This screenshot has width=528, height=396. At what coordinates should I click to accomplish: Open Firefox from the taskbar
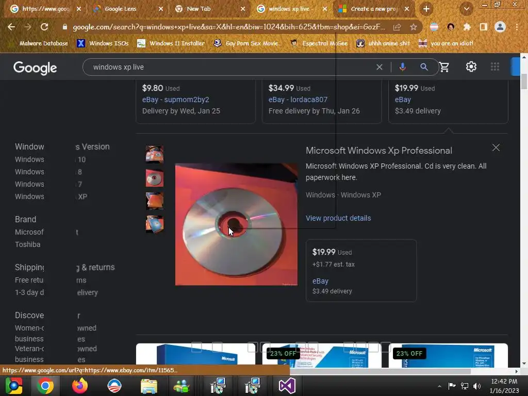(80, 386)
